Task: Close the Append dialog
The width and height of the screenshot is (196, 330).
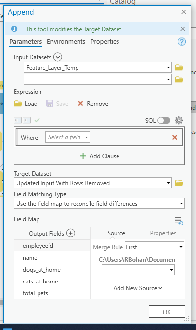Action: (184, 12)
